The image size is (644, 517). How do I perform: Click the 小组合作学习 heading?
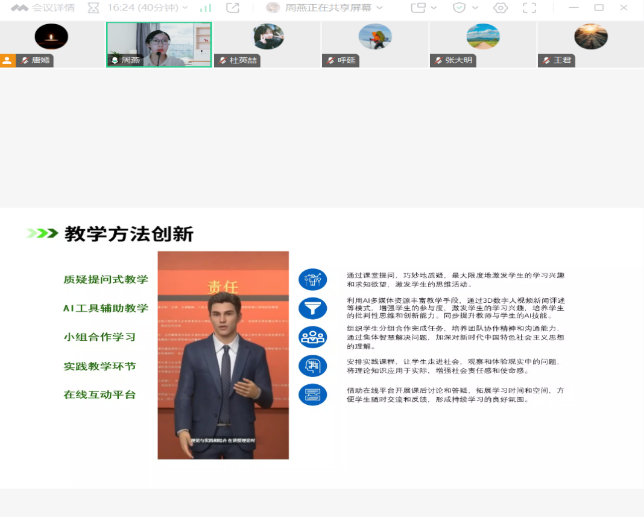(x=100, y=337)
